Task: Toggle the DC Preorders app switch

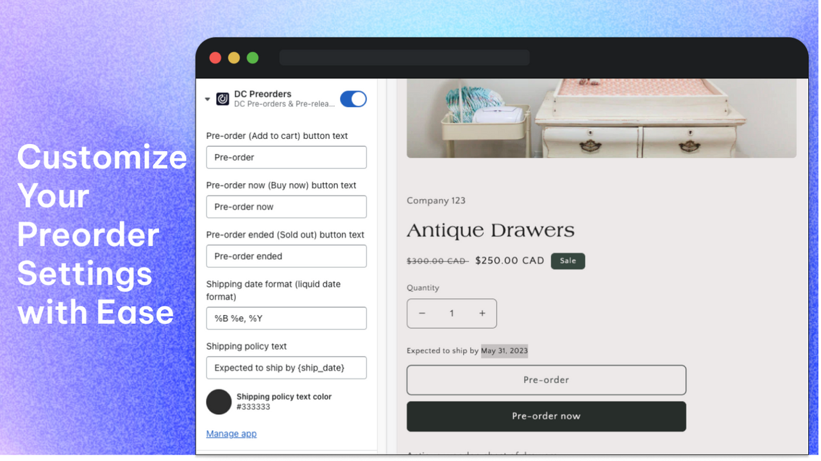Action: coord(353,99)
